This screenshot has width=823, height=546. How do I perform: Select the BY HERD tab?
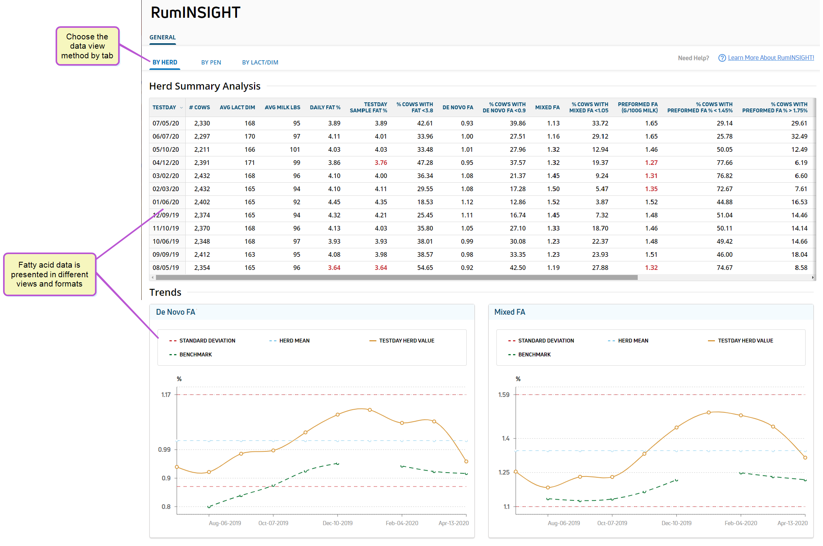click(x=165, y=62)
